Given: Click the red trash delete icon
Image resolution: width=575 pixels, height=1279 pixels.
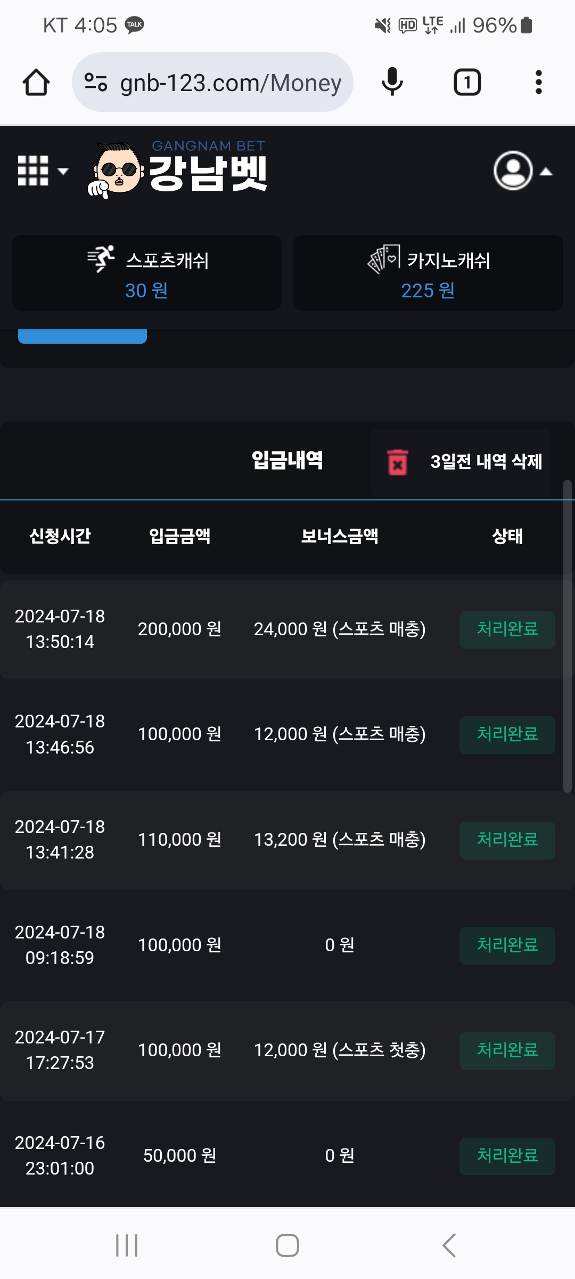Looking at the screenshot, I should (397, 462).
